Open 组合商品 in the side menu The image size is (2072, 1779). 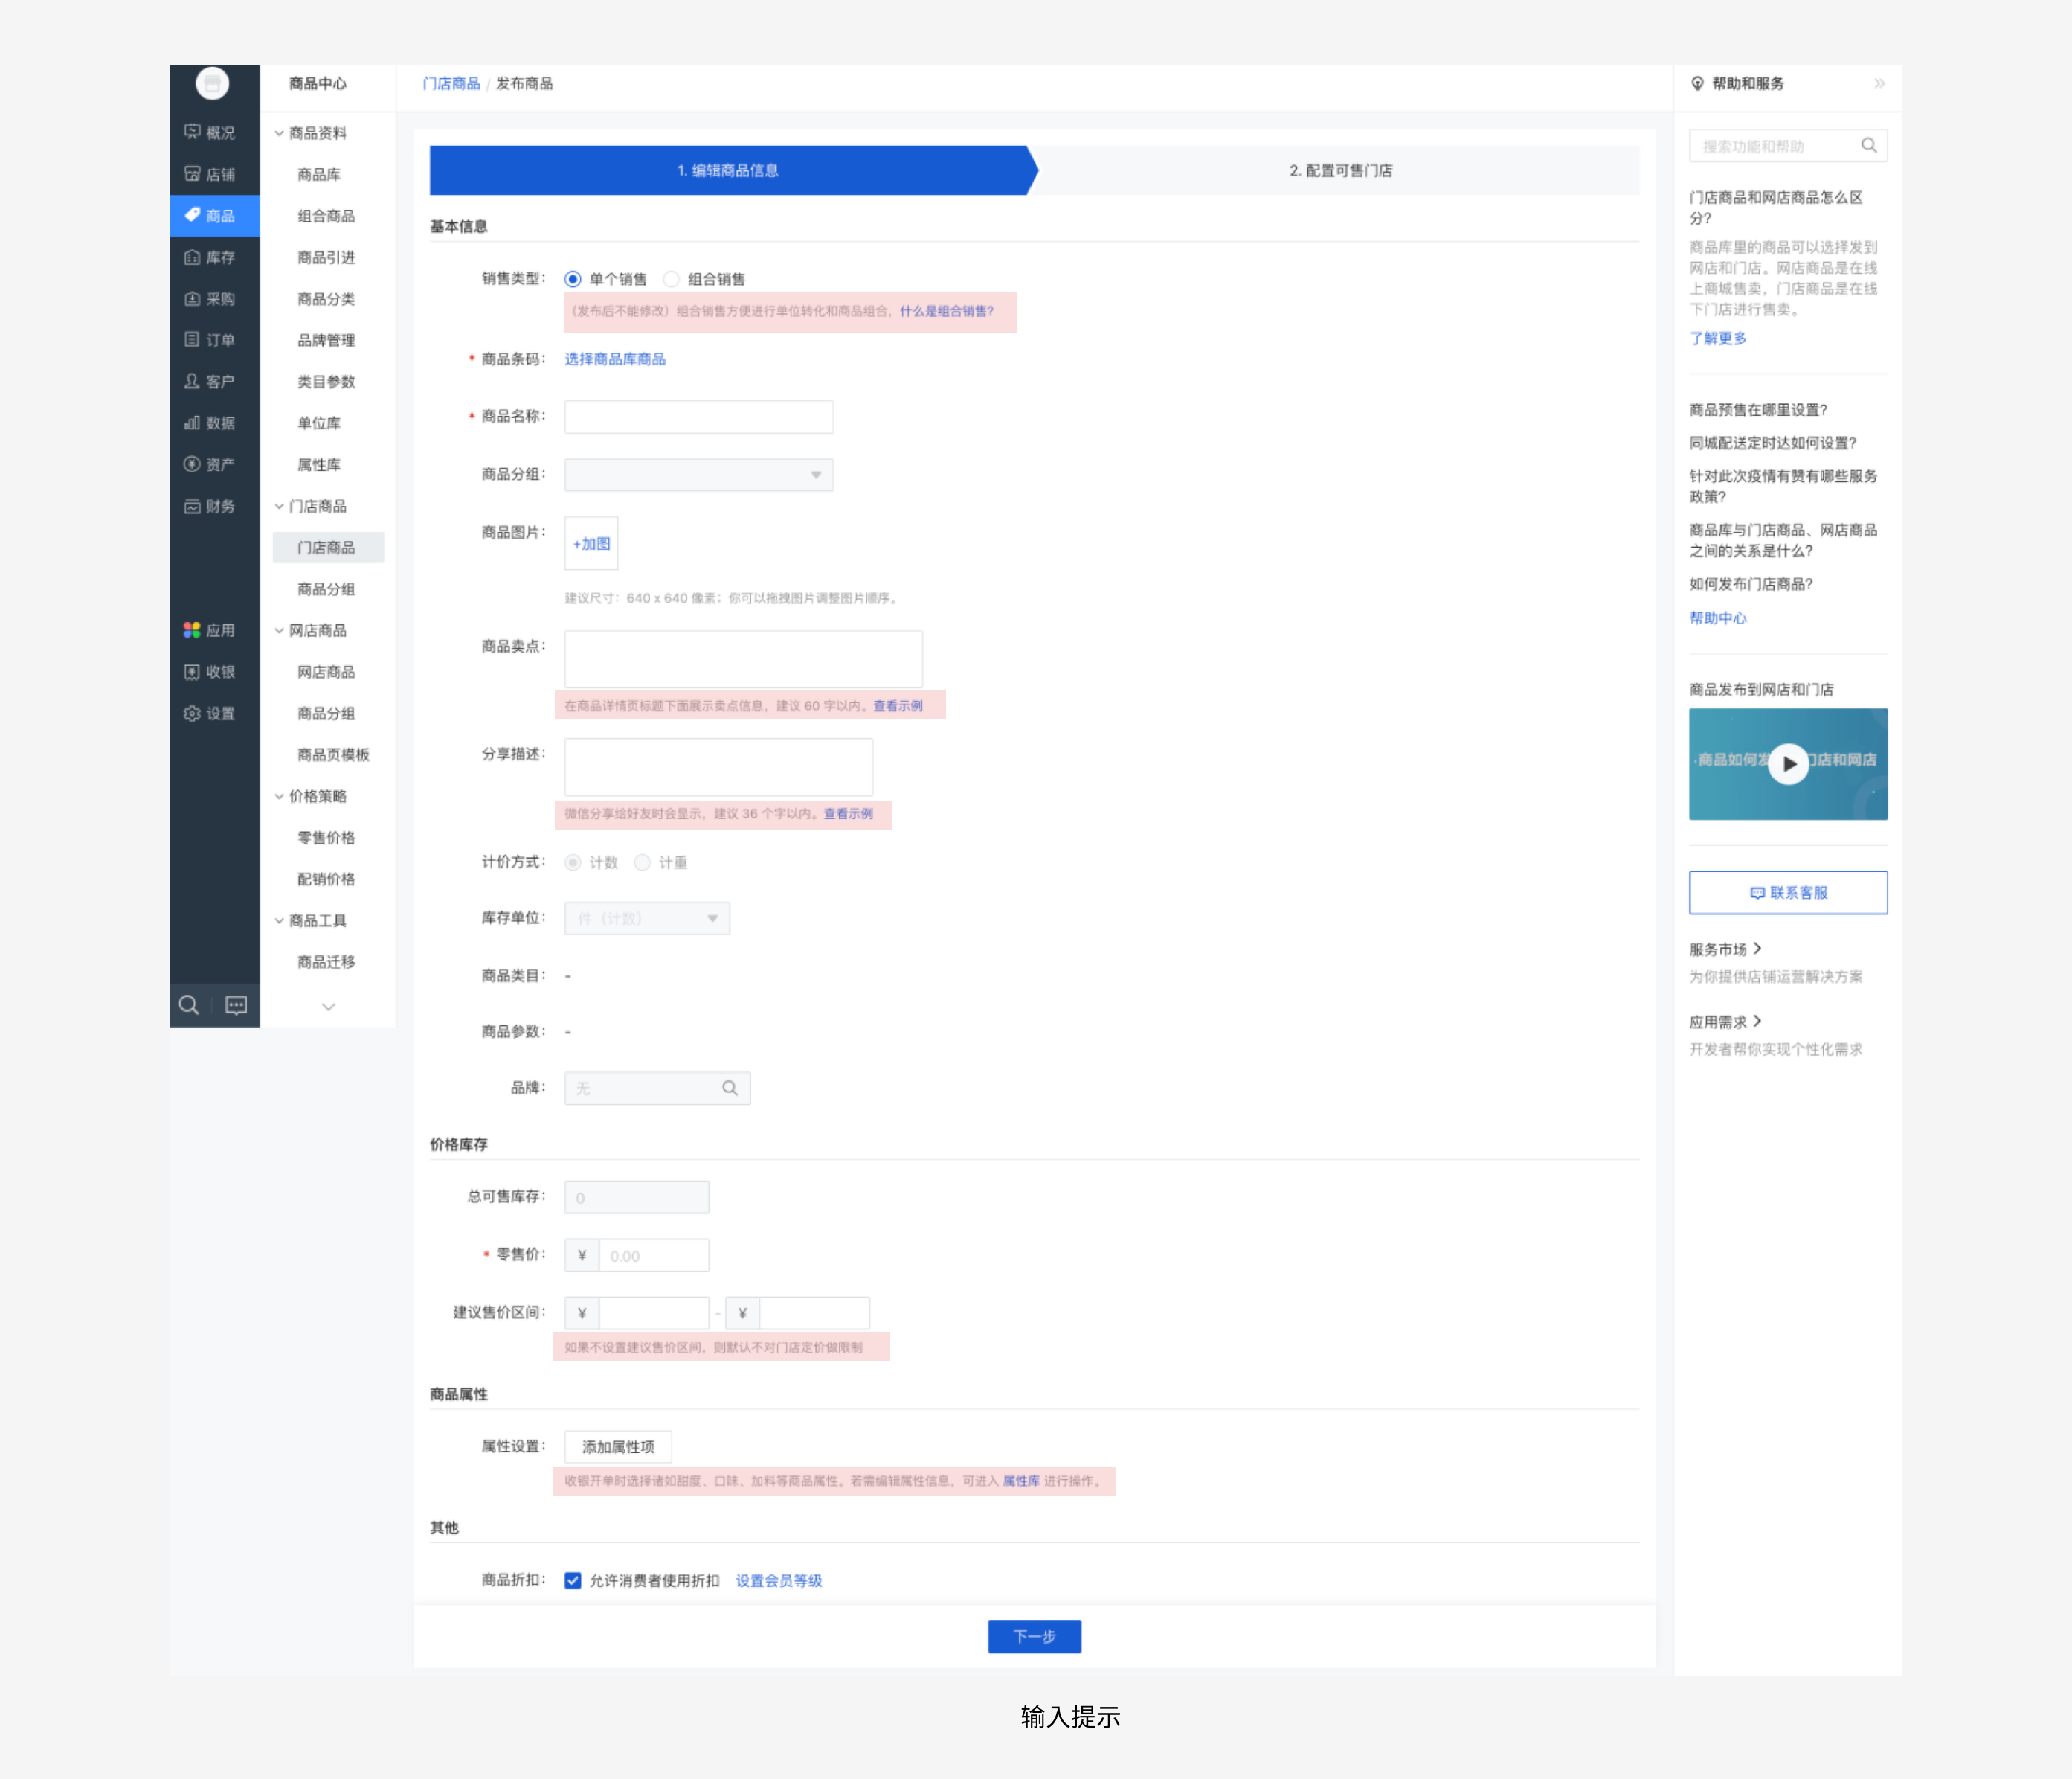click(326, 216)
